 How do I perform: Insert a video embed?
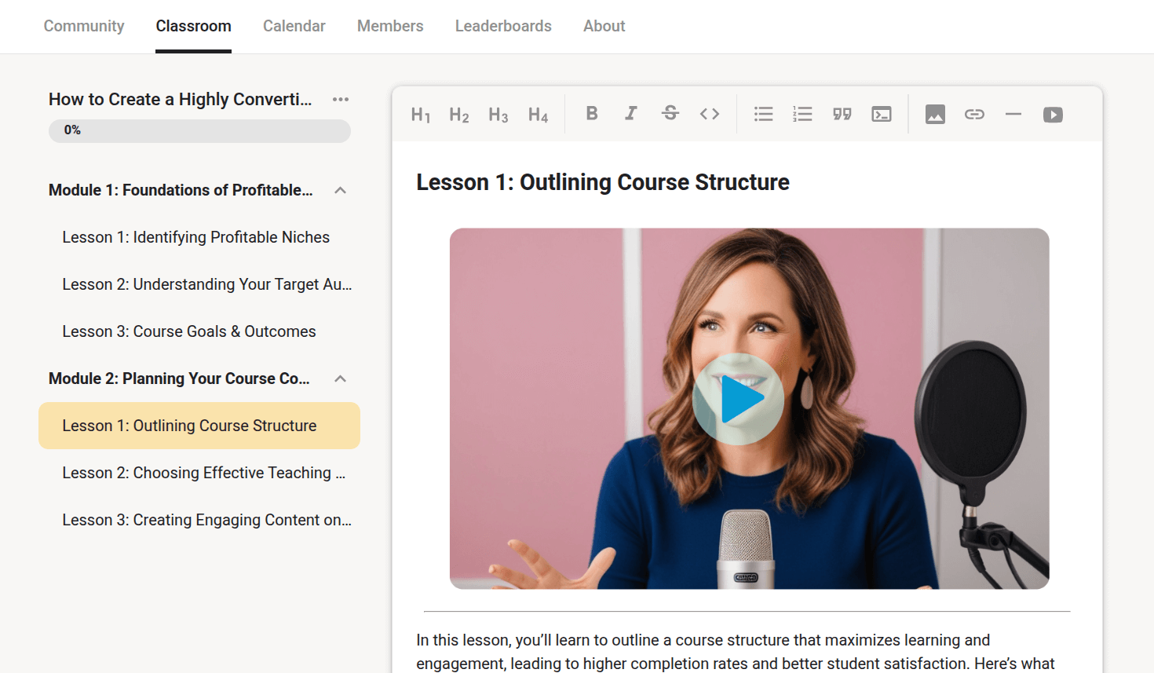[x=1053, y=115]
